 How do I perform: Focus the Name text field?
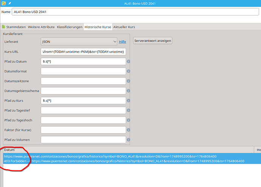135,12
